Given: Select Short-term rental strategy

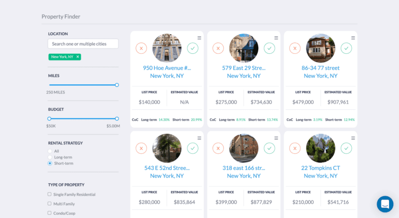Looking at the screenshot, I should [x=50, y=163].
